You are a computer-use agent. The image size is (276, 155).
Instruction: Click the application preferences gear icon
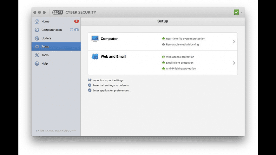click(89, 90)
